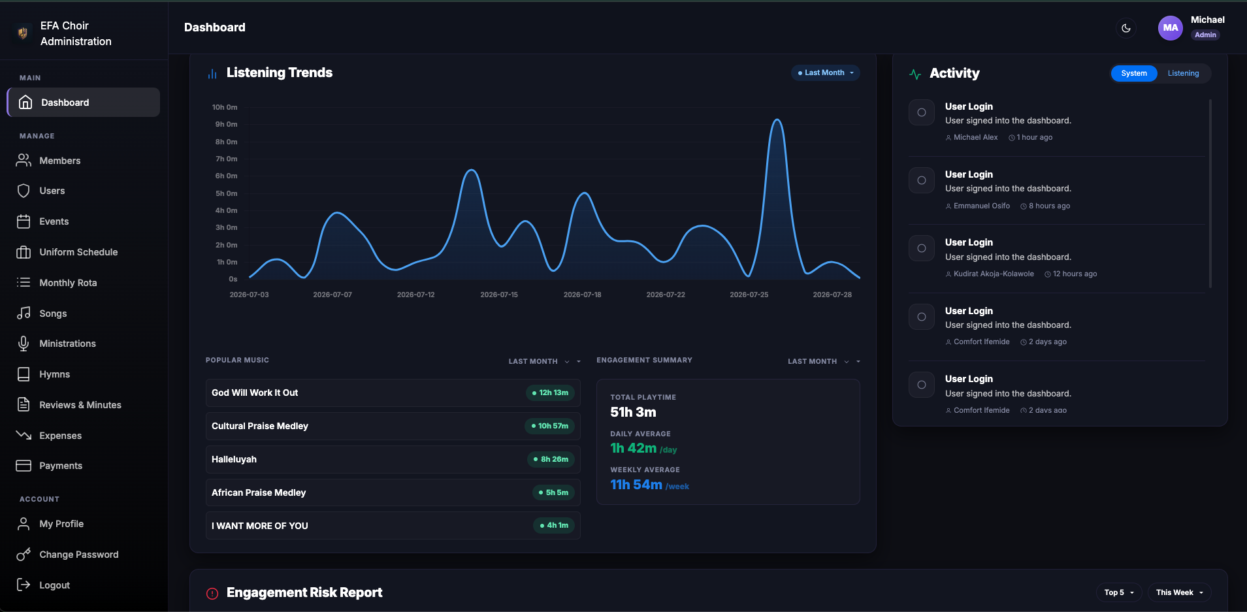Viewport: 1247px width, 612px height.
Task: Click the Members people icon
Action: 24,160
